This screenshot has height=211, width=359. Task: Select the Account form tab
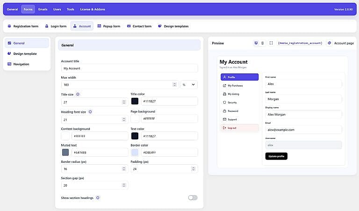pos(82,26)
